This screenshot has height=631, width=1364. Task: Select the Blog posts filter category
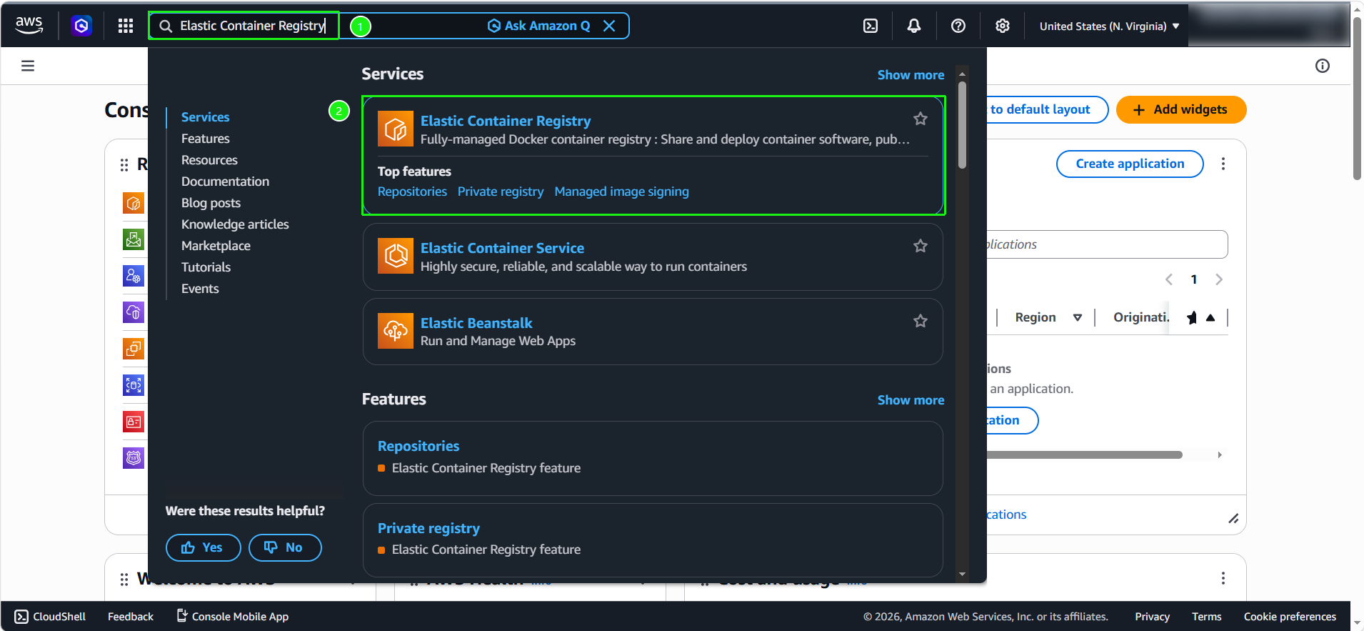pos(211,203)
